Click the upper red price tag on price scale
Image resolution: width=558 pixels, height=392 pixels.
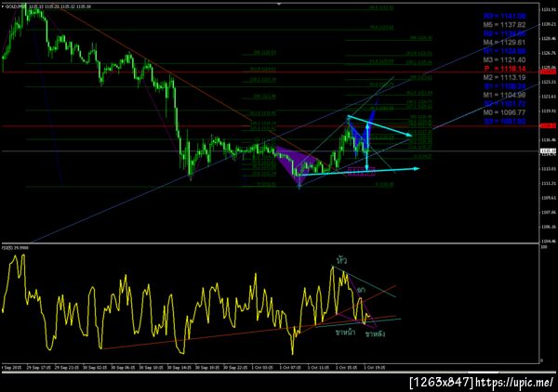[548, 72]
